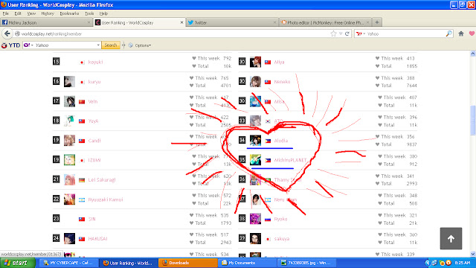Open the File menu
The width and height of the screenshot is (476, 268).
tap(6, 13)
